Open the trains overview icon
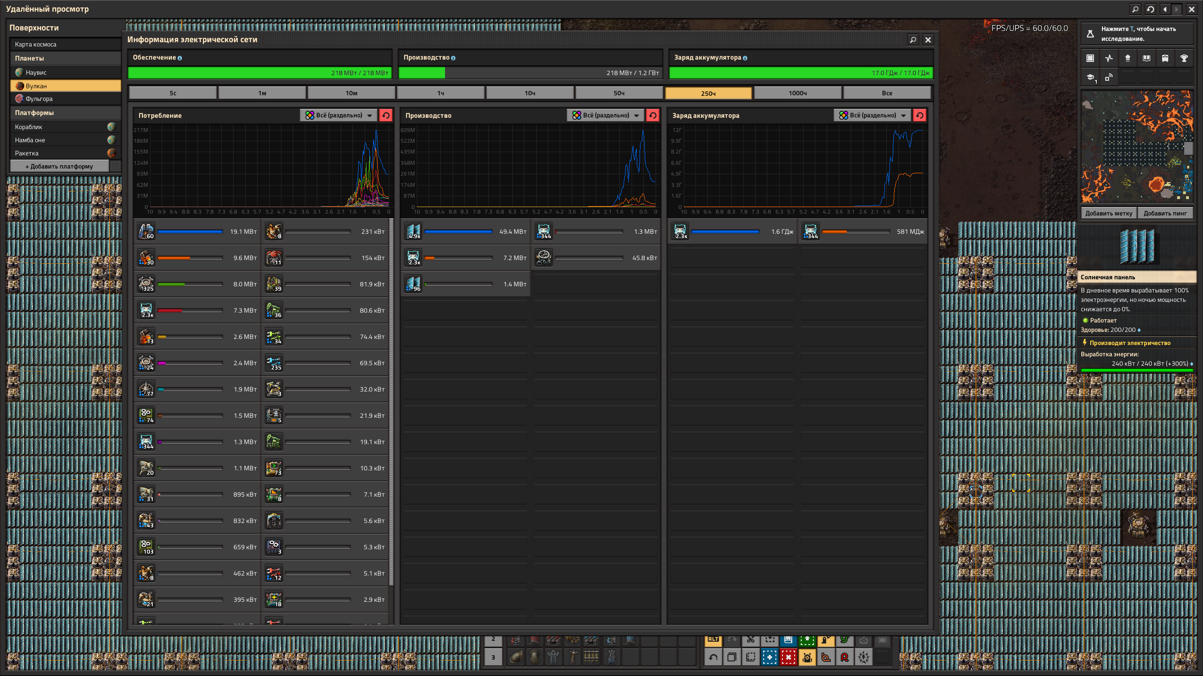This screenshot has height=676, width=1203. click(1165, 58)
